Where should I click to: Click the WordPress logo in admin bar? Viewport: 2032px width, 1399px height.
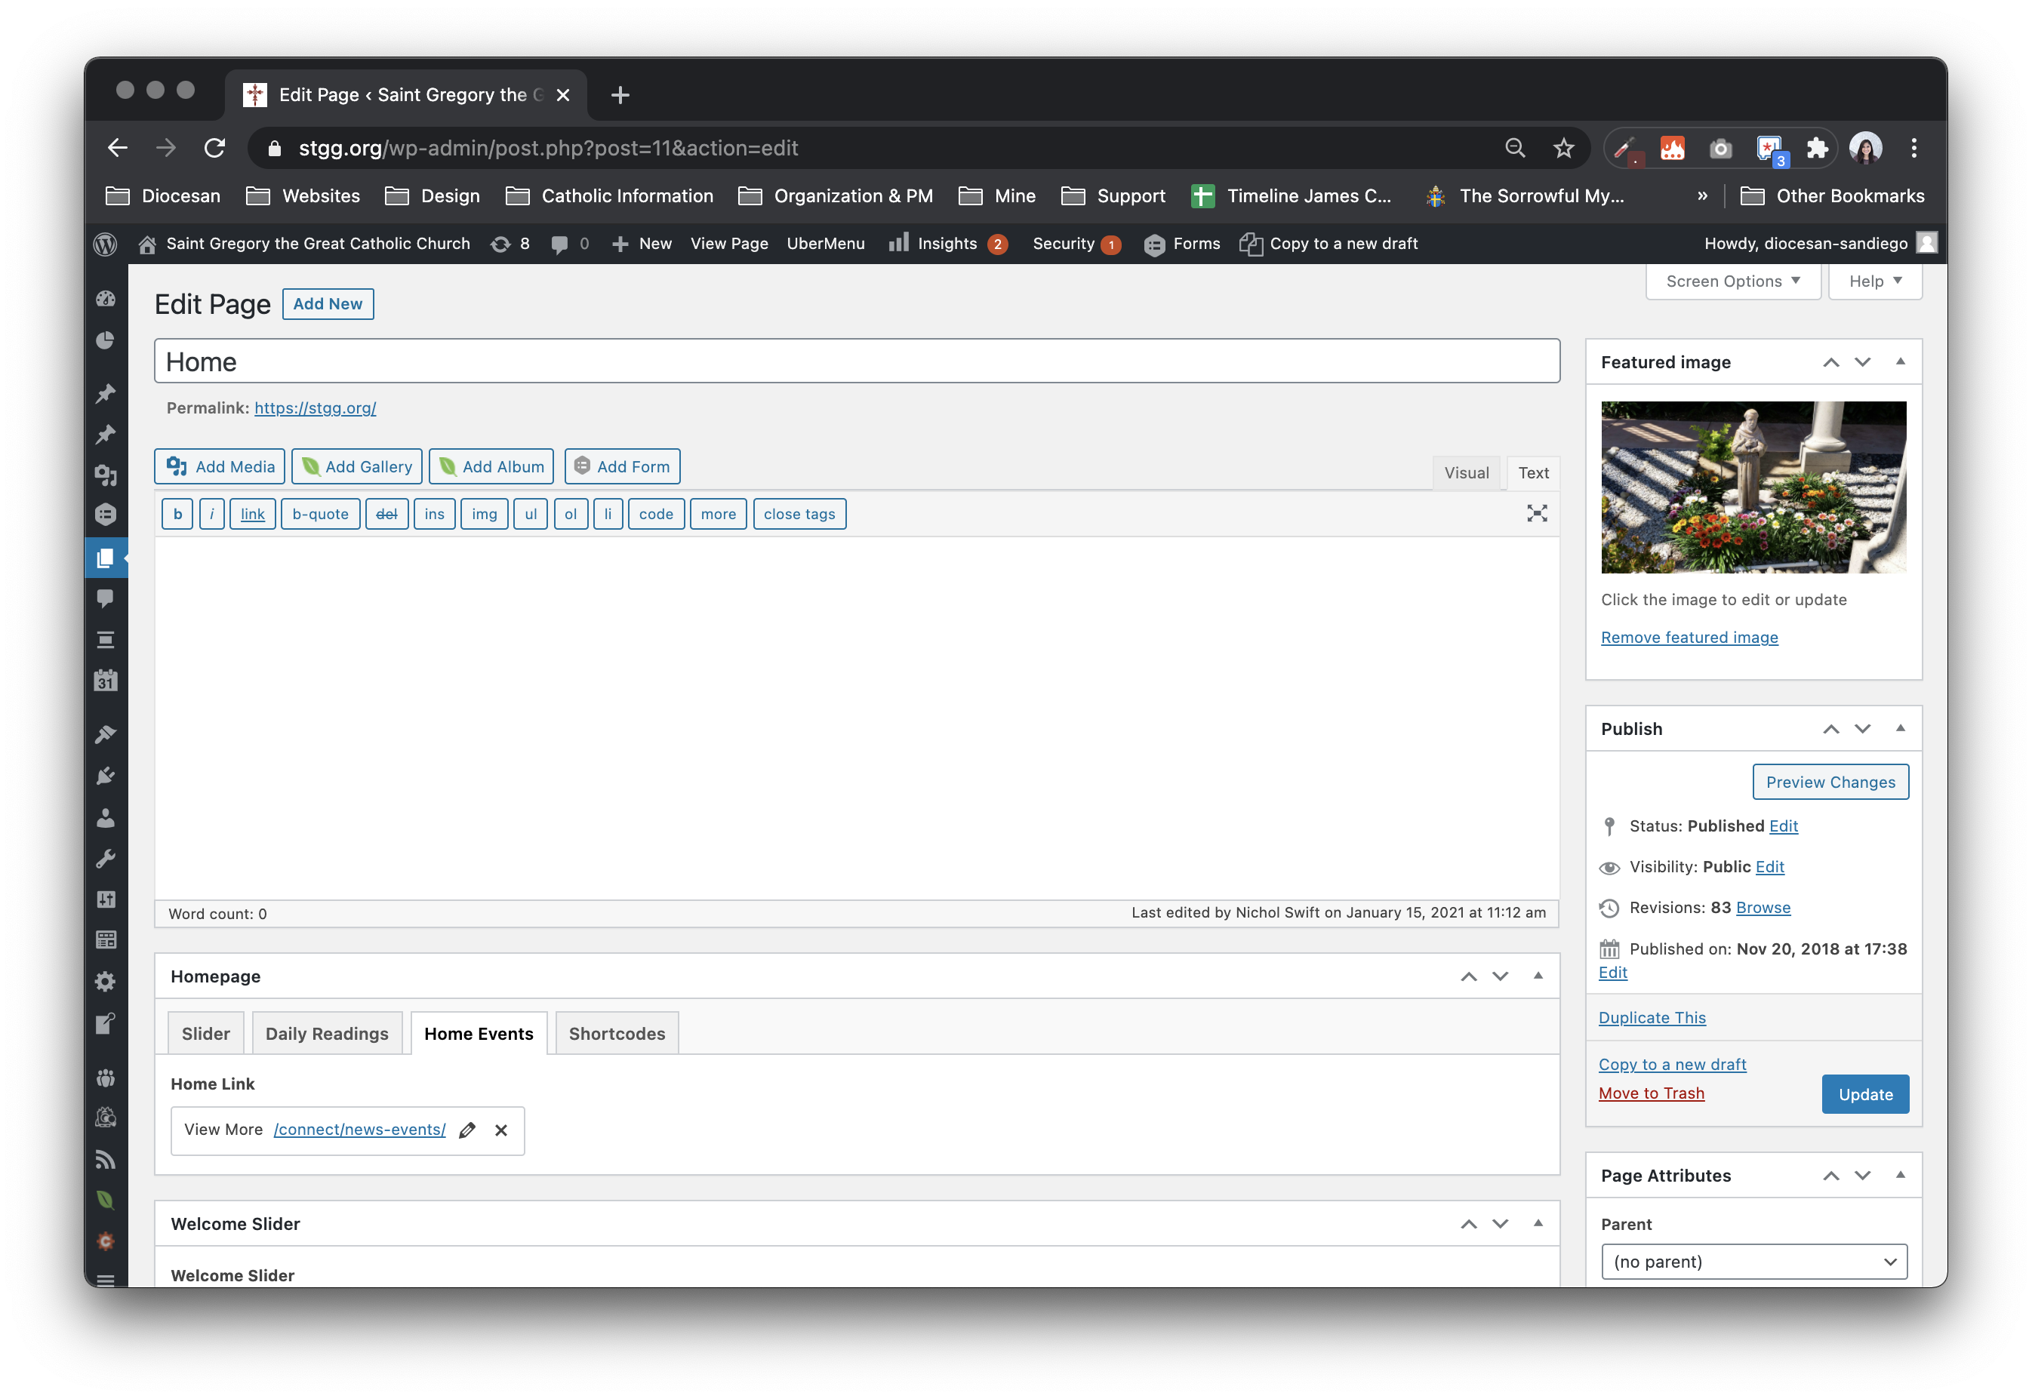click(105, 244)
